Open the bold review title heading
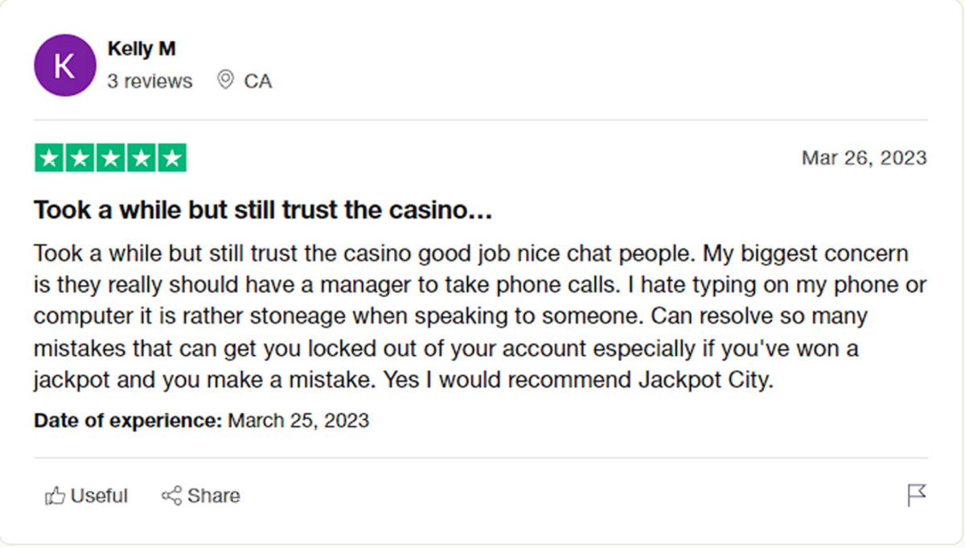The image size is (965, 548). 262,211
